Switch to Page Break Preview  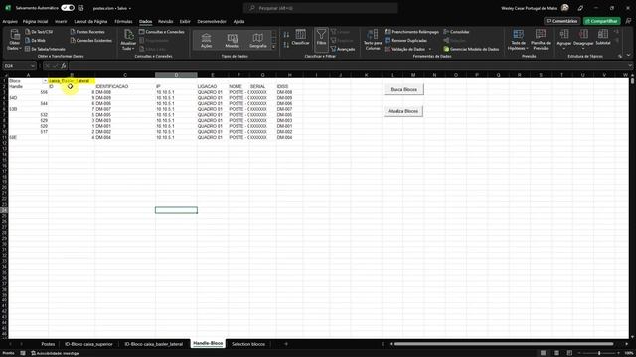coord(569,353)
